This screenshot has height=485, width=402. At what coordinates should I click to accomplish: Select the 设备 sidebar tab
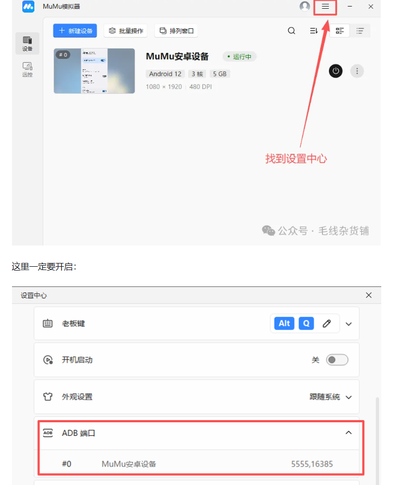click(27, 43)
